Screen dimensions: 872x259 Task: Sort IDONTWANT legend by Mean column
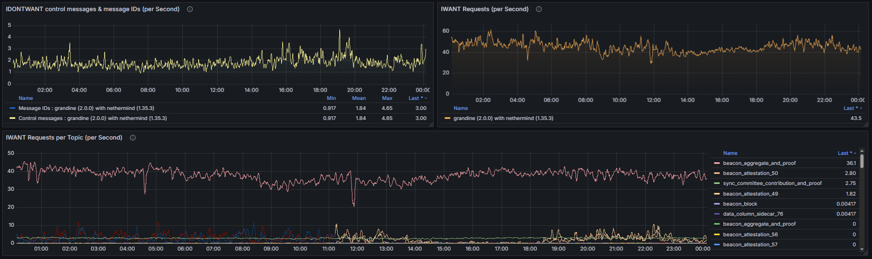tap(359, 98)
